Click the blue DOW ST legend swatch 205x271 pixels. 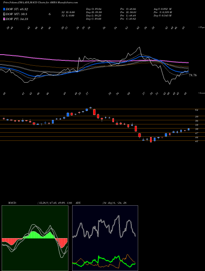pyautogui.click(x=5, y=9)
